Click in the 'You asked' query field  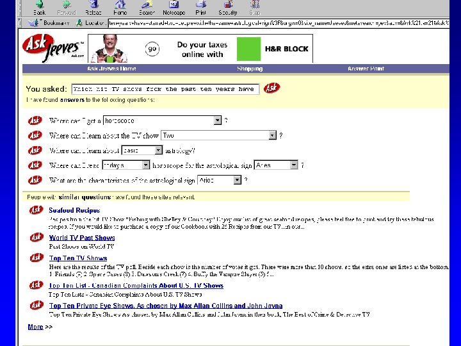coord(166,89)
